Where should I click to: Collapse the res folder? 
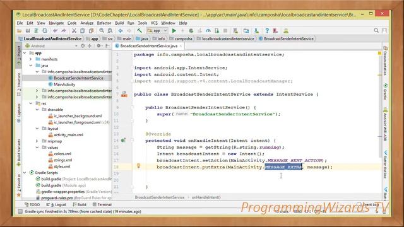pyautogui.click(x=31, y=103)
